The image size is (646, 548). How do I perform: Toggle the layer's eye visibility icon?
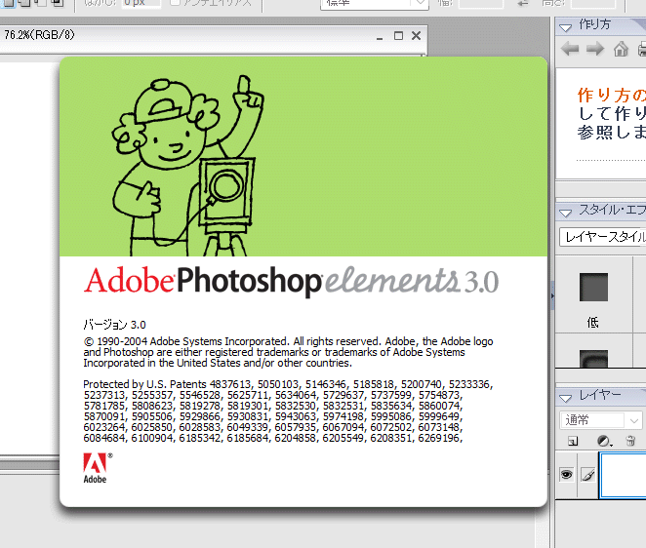(567, 475)
